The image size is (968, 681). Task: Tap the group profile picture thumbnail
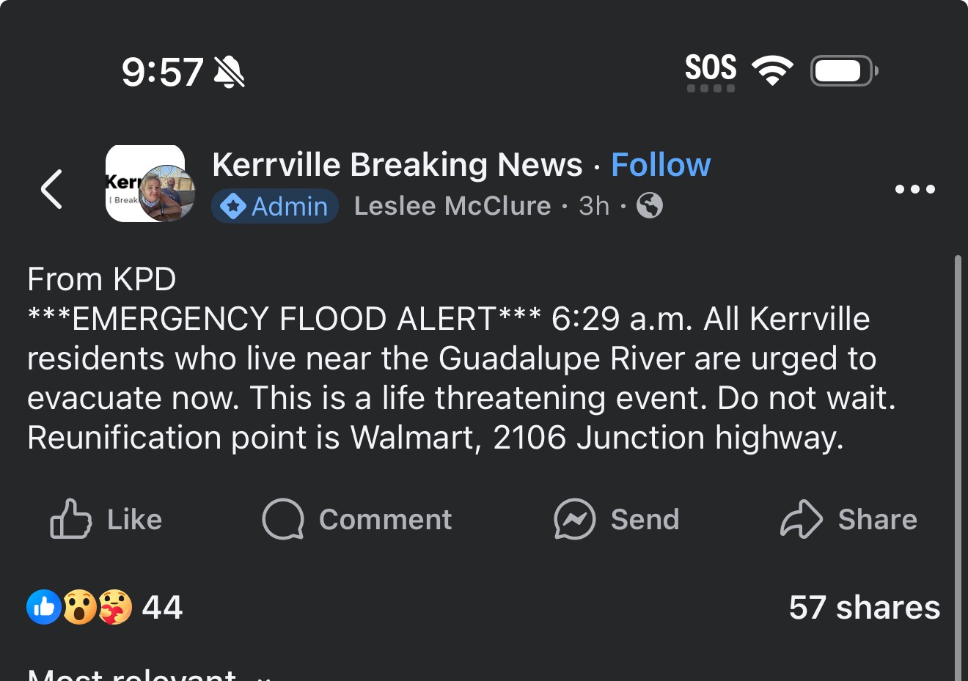(x=149, y=184)
